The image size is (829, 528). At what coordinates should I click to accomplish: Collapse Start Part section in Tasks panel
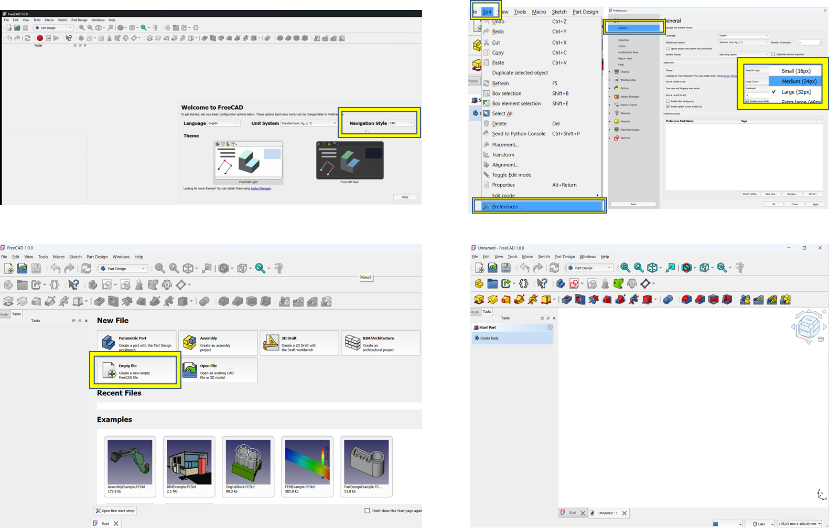(550, 328)
